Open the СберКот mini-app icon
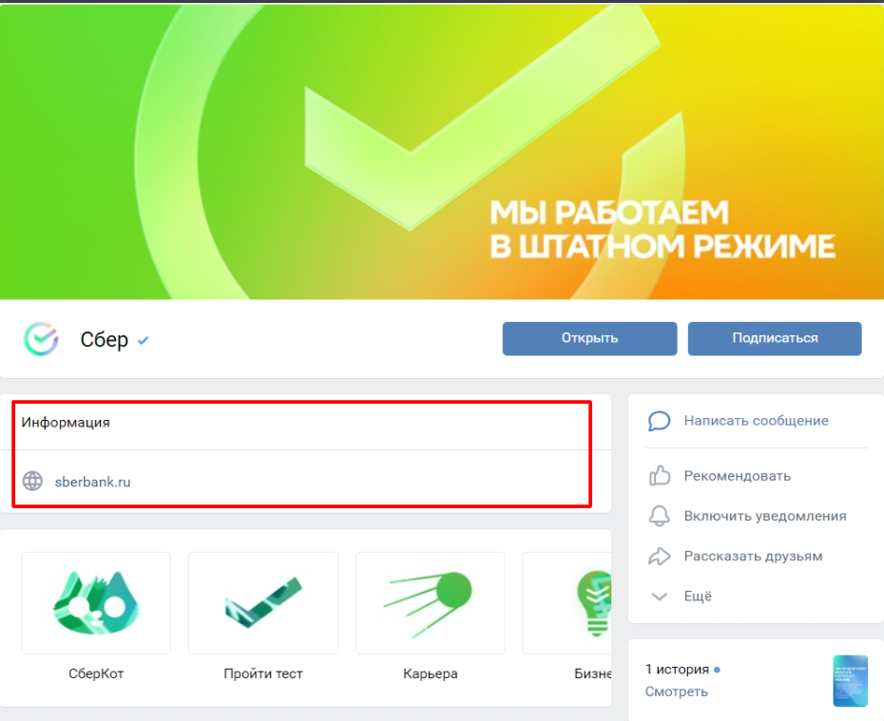Viewport: 884px width, 721px height. (95, 602)
